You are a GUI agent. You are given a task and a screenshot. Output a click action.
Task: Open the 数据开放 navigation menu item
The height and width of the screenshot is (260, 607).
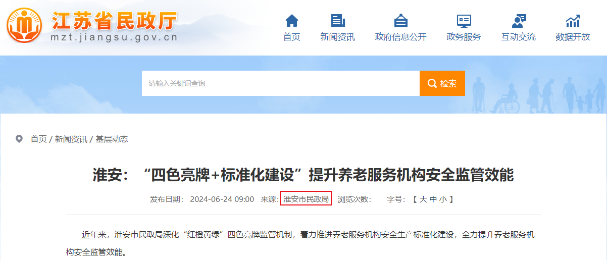573,37
